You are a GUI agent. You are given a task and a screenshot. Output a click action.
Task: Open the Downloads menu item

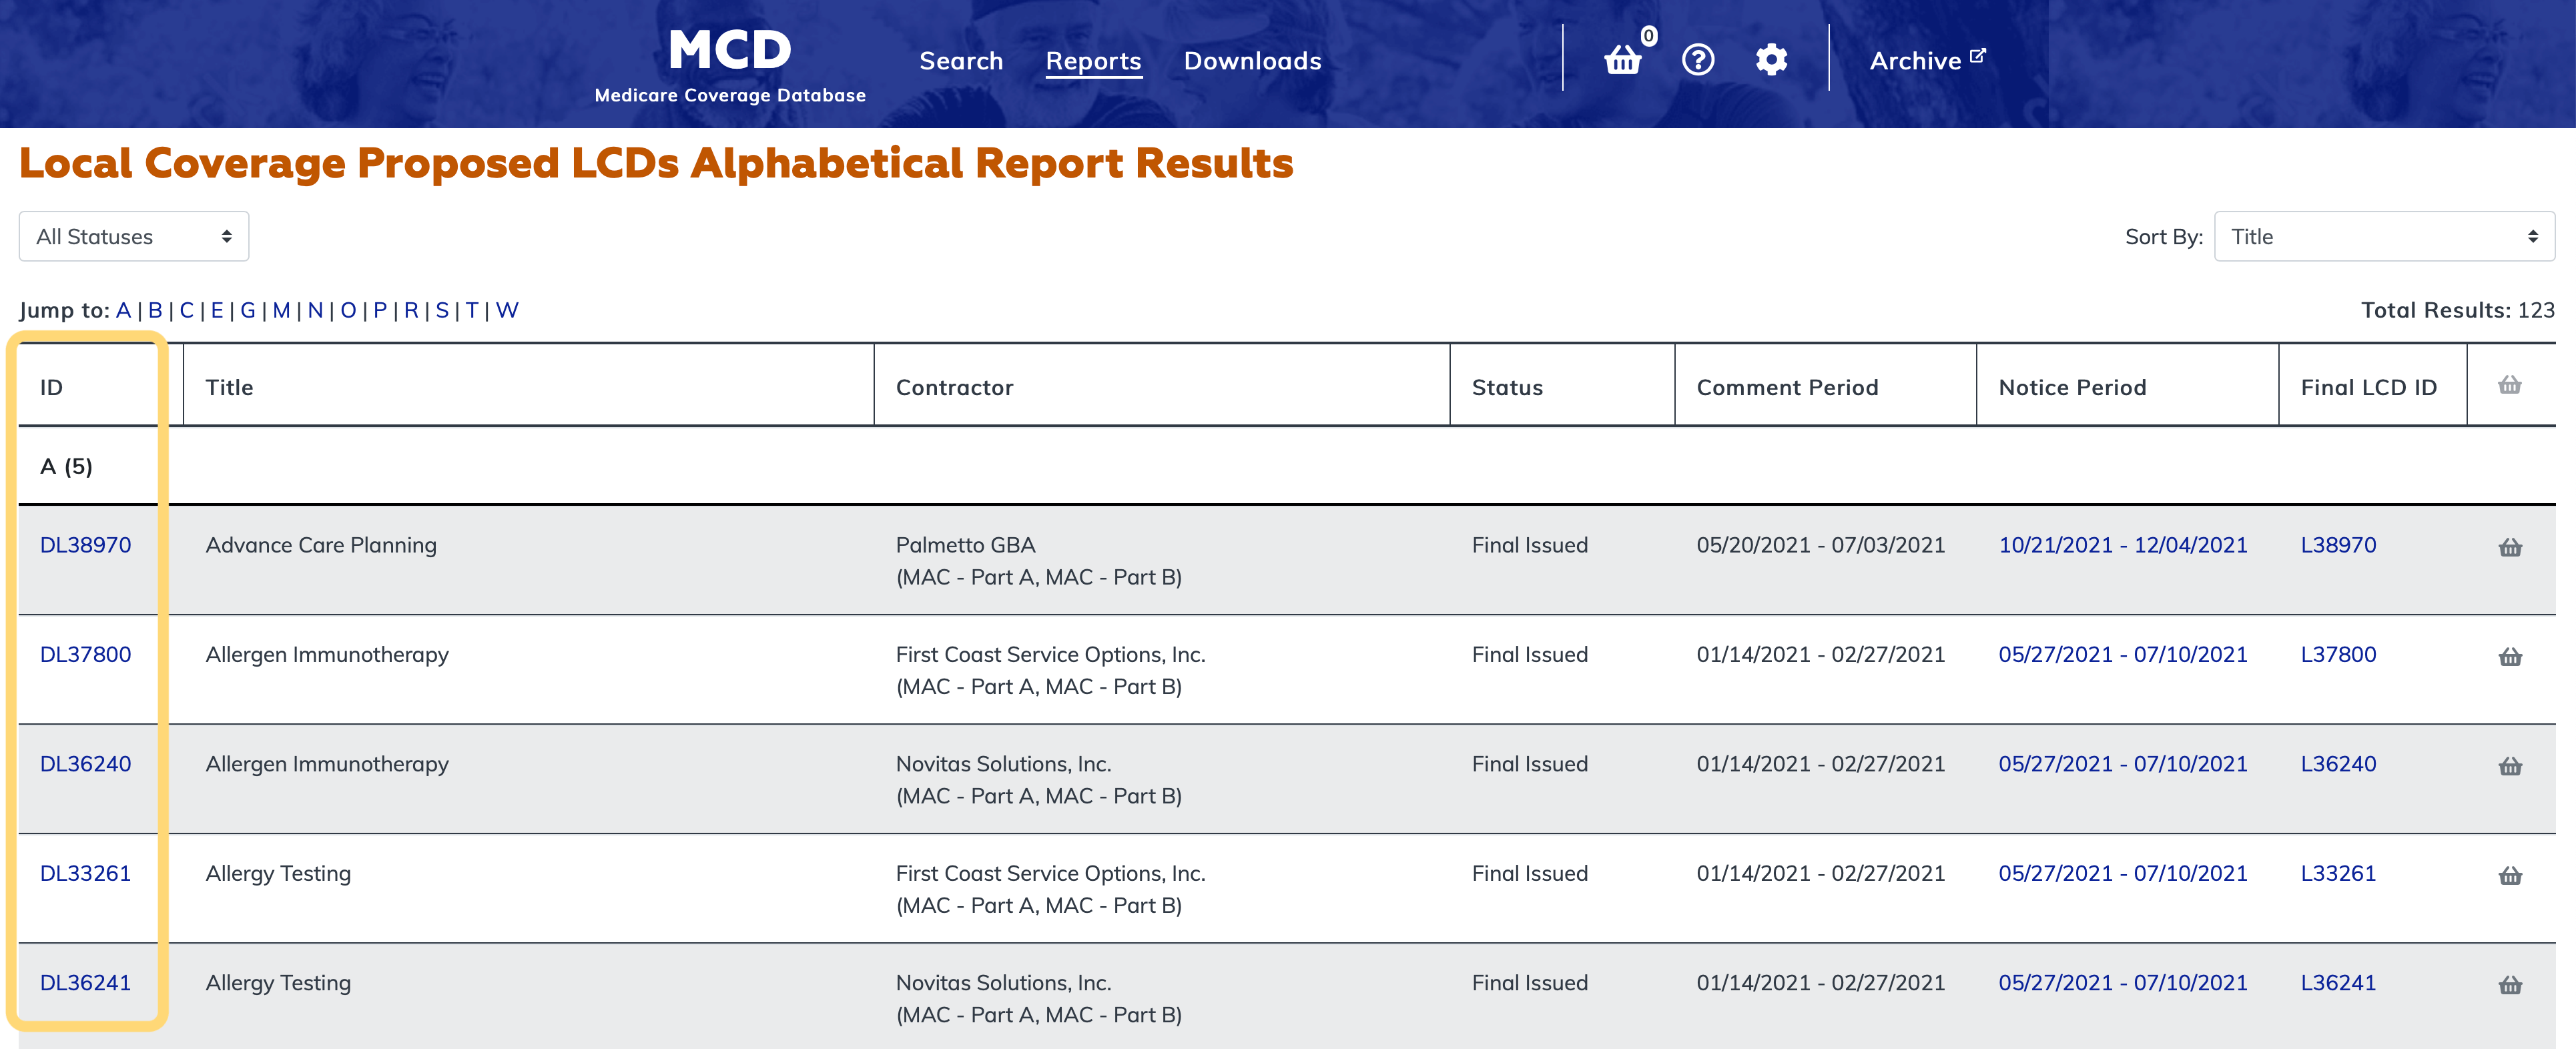[x=1252, y=61]
